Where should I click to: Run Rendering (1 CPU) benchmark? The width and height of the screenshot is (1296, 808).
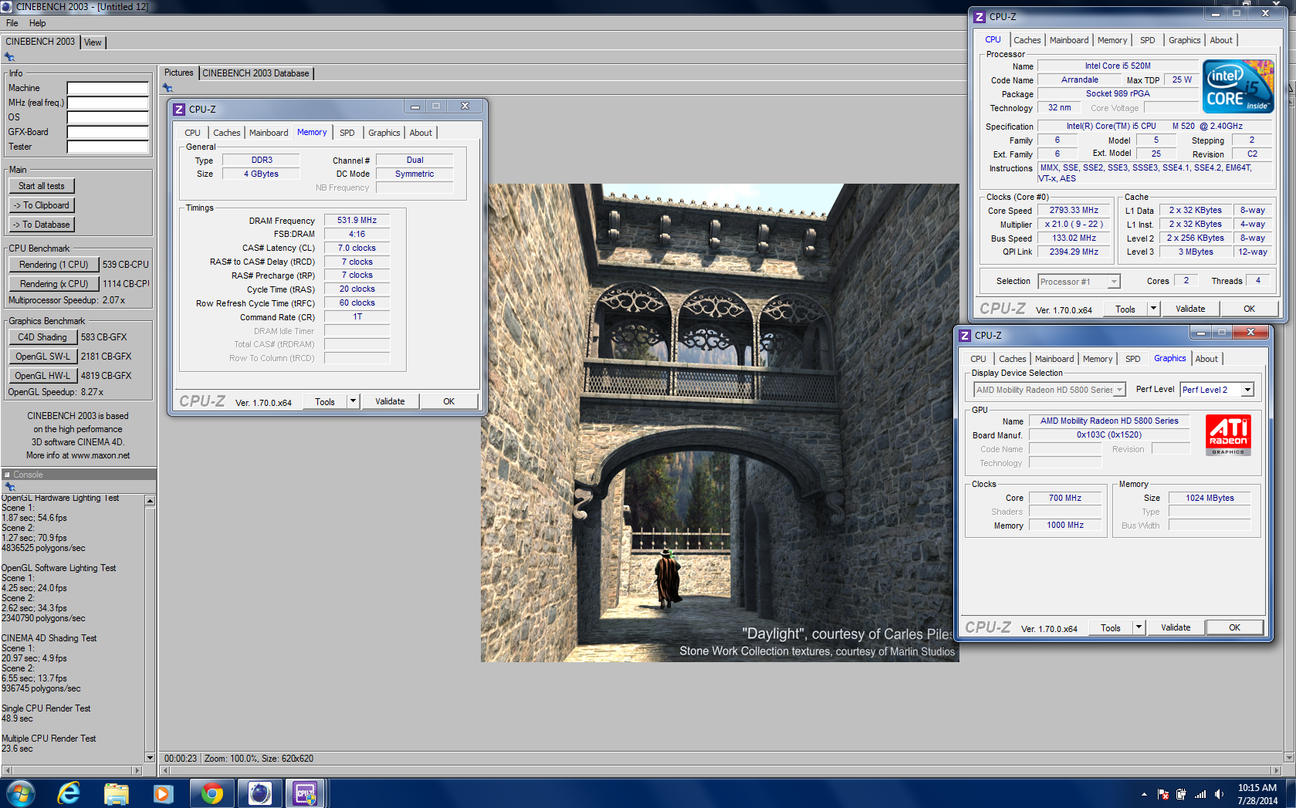(54, 265)
